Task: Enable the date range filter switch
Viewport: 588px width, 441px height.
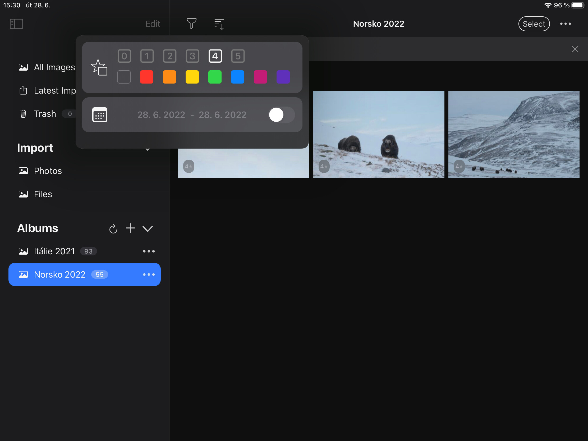Action: 282,115
